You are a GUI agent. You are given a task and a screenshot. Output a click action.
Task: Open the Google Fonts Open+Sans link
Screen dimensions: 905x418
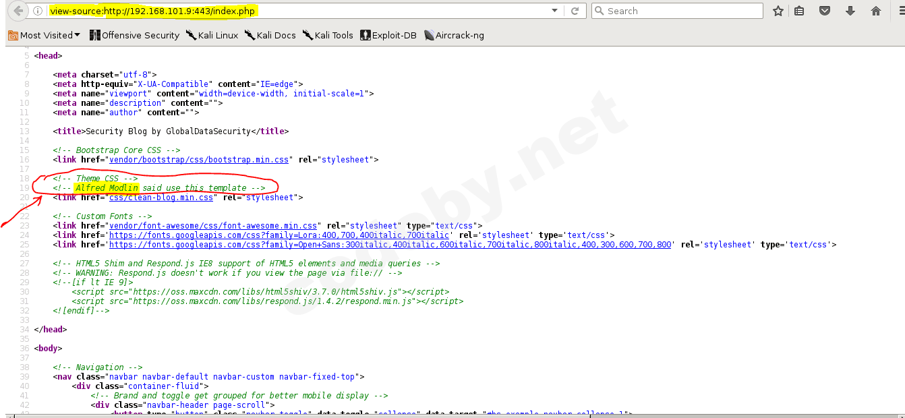390,245
